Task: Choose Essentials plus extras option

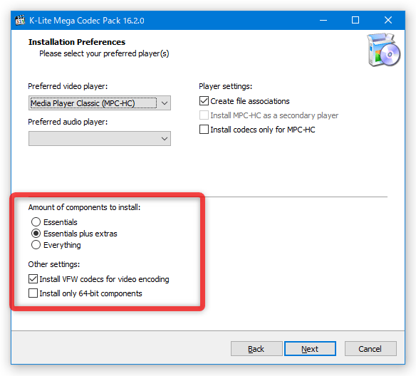Action: [36, 234]
